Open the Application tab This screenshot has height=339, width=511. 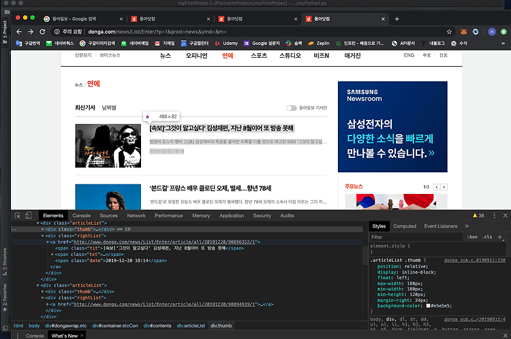click(232, 216)
